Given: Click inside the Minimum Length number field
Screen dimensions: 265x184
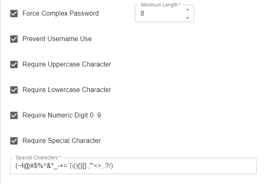Looking at the screenshot, I should [160, 14].
